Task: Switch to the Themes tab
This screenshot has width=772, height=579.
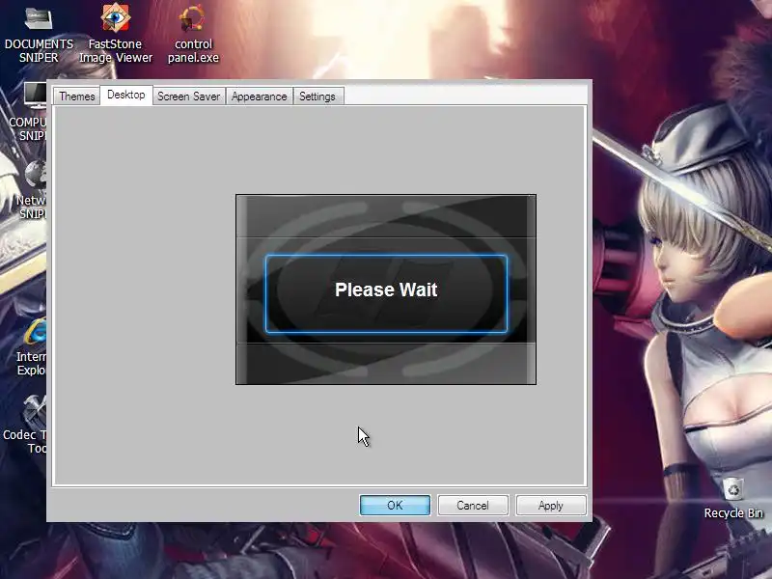Action: (77, 96)
